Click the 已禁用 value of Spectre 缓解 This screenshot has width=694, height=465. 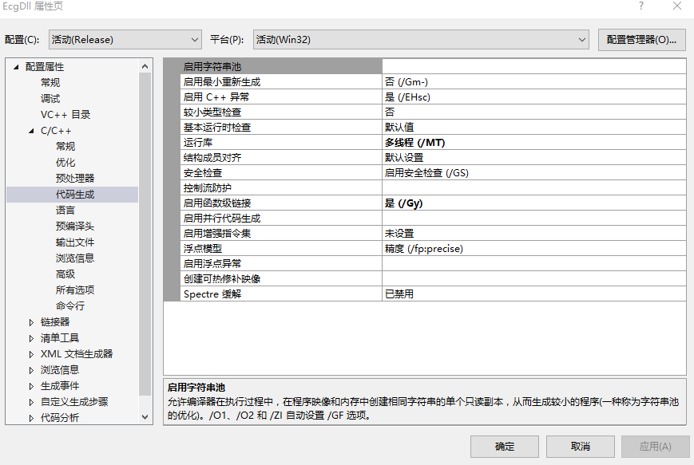click(x=533, y=294)
